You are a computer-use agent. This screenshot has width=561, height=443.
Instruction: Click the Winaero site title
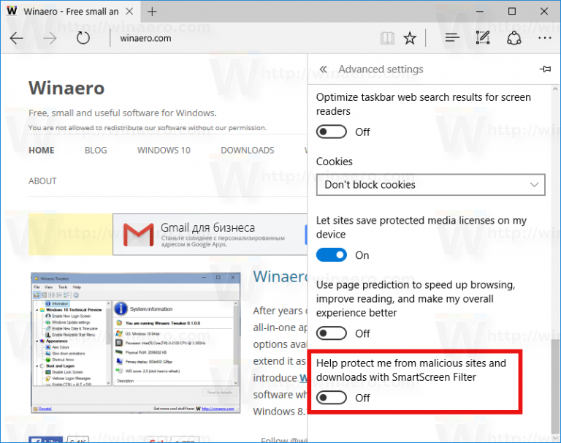(66, 88)
